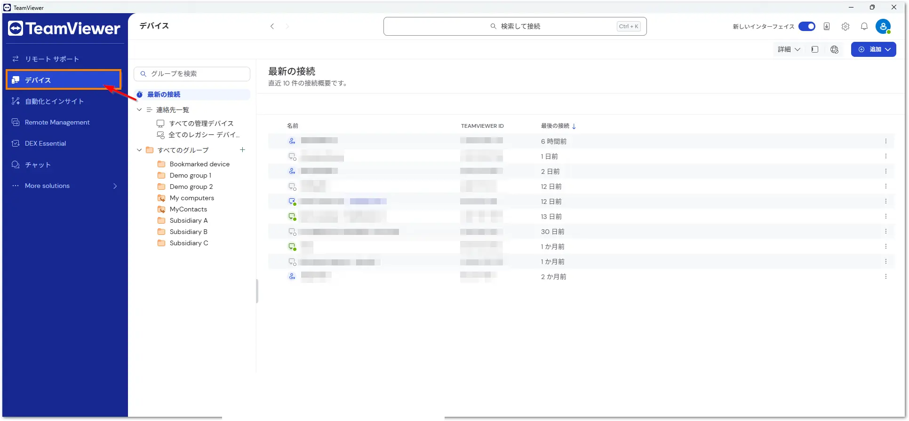909x421 pixels.
Task: Open more options for 1 日前 row
Action: pyautogui.click(x=885, y=156)
